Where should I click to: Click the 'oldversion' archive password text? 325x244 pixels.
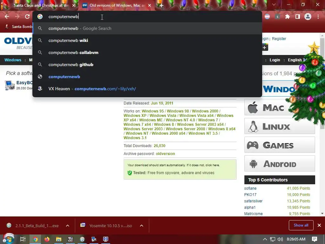(165, 154)
